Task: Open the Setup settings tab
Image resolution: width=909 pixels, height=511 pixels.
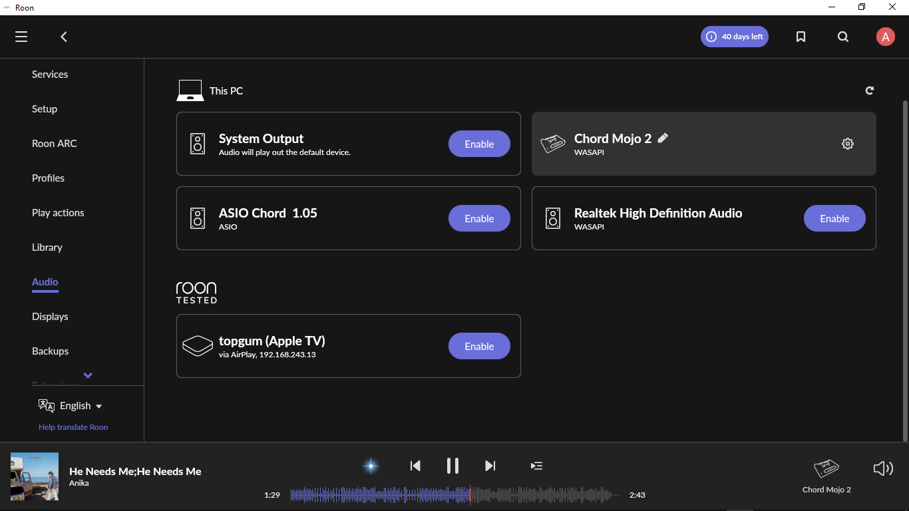Action: point(45,109)
